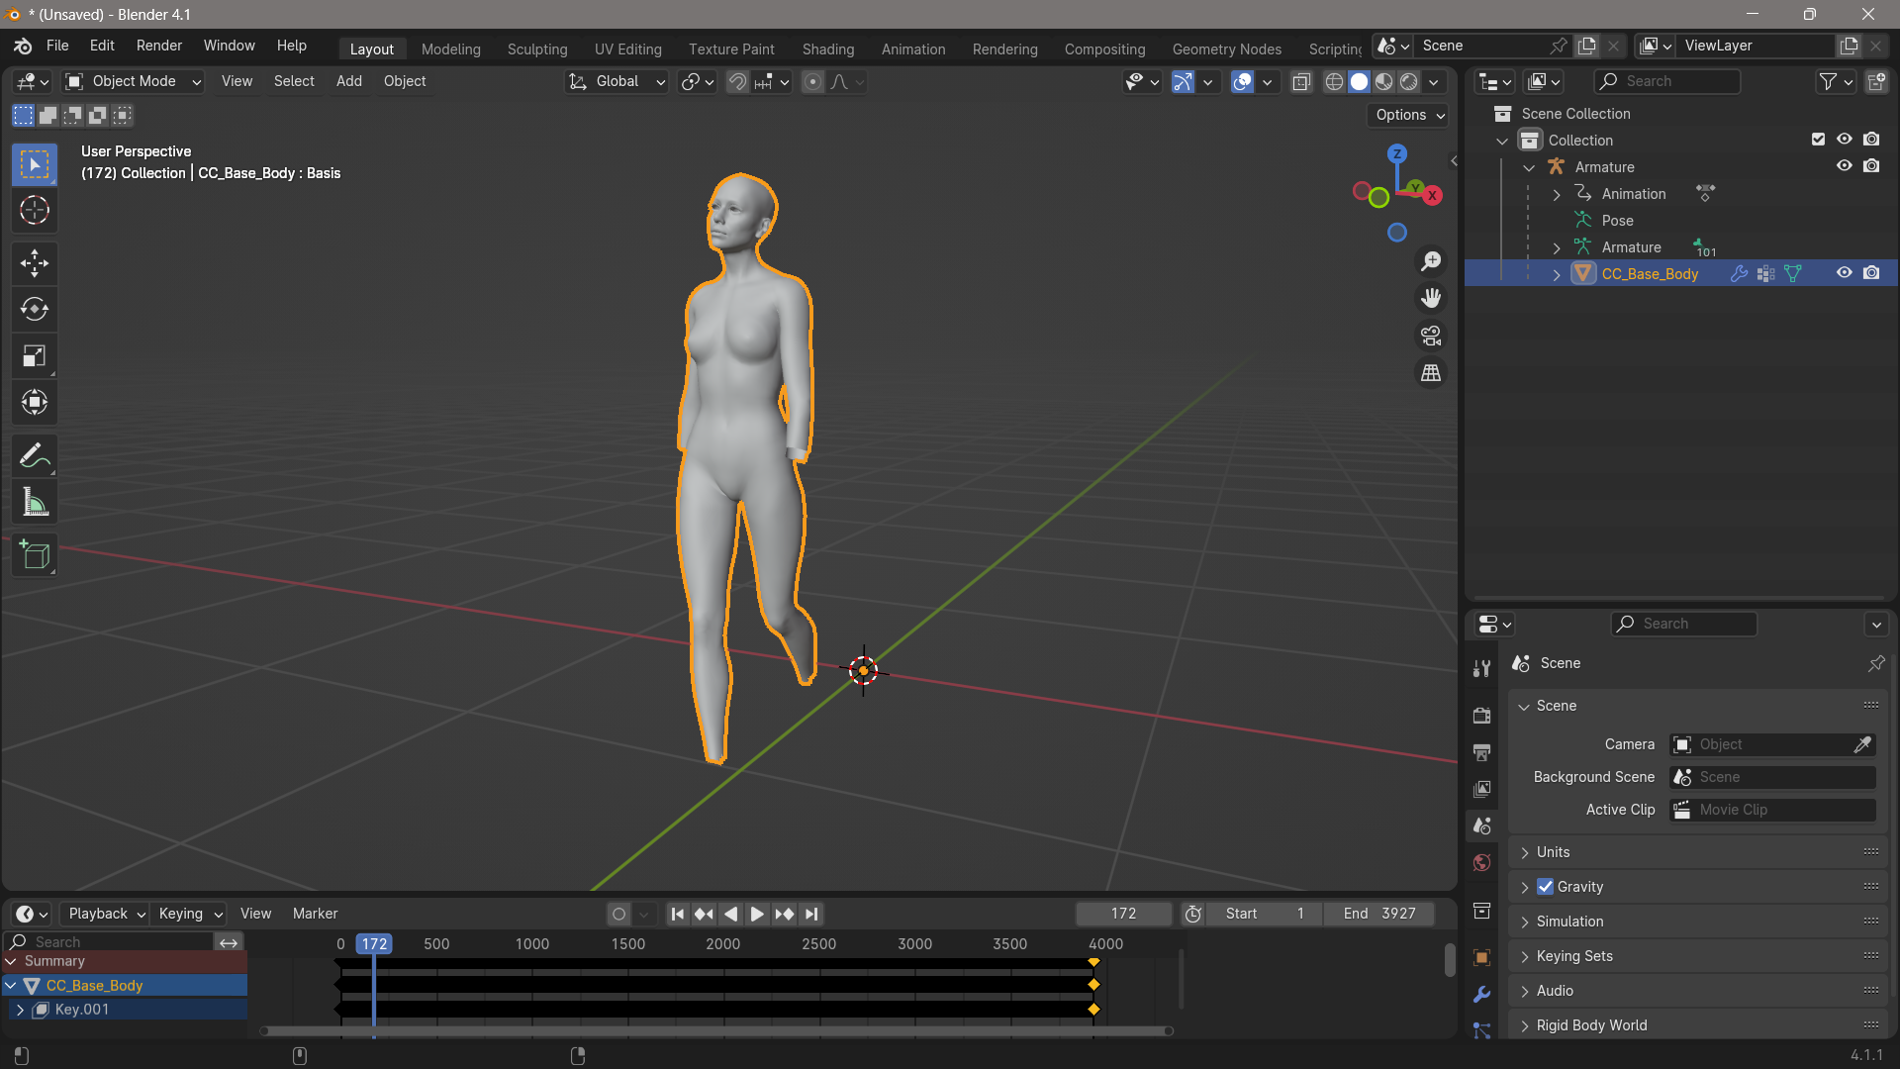Select the Annotate pencil tool
Viewport: 1900px width, 1069px height.
(x=35, y=455)
